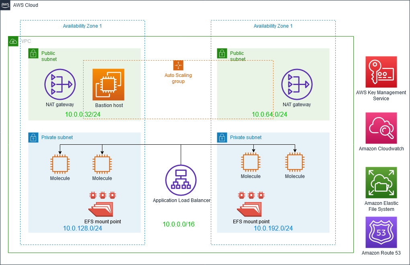
Task: Click the left 'EFS mount point' label
Action: (102, 221)
